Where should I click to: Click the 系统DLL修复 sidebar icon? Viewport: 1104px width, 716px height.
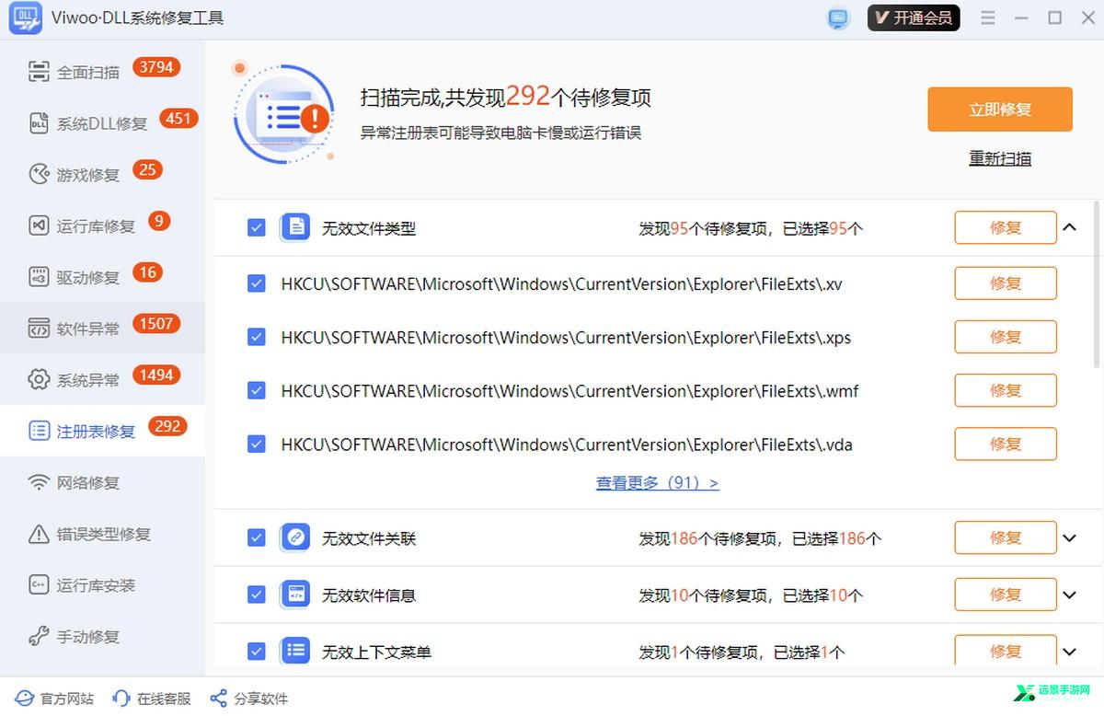tap(39, 123)
